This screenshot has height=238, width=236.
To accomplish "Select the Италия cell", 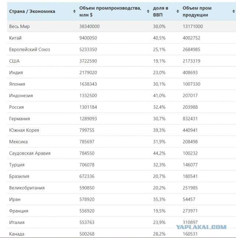I will pyautogui.click(x=17, y=223).
